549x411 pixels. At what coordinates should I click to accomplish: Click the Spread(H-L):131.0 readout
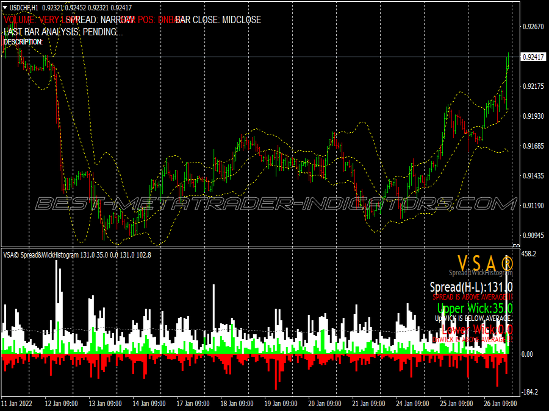(472, 287)
